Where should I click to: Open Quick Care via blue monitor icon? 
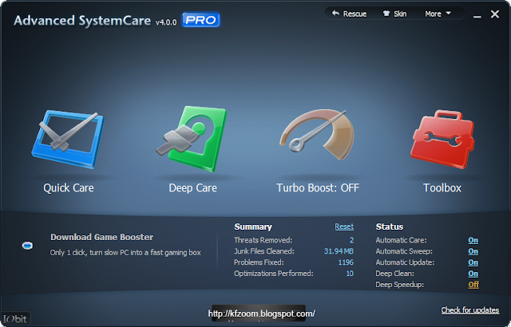pos(68,140)
